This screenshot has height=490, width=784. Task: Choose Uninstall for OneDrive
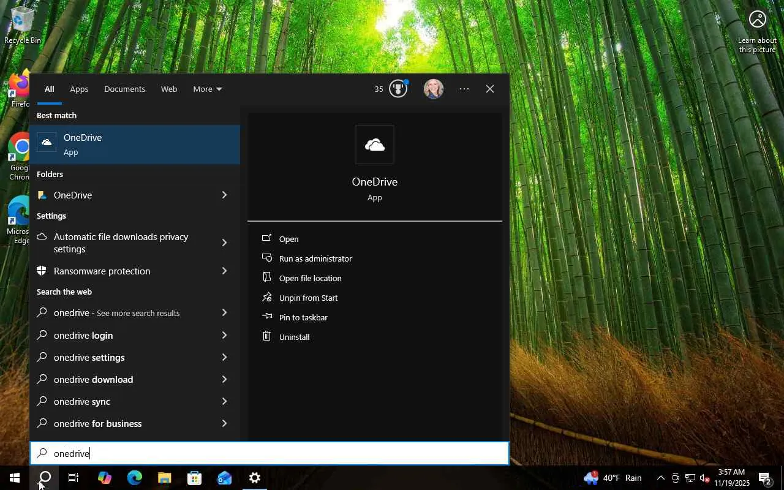(375, 337)
